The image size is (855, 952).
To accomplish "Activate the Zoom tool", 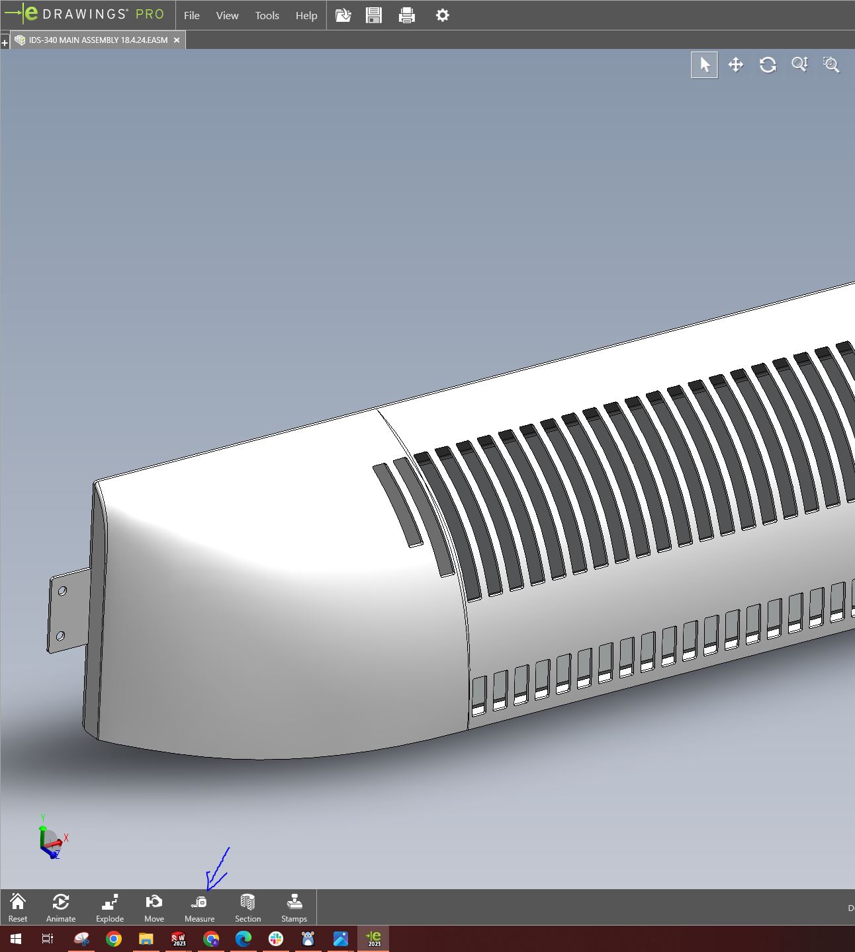I will (x=799, y=65).
